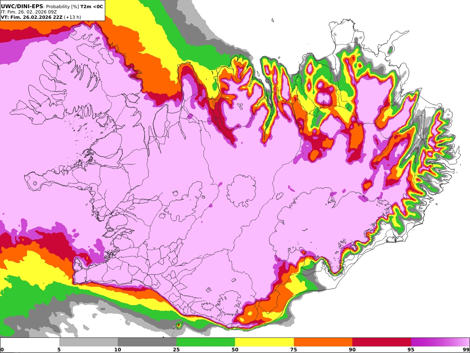Select the light gray 5–10 legend segment
The image size is (470, 353).
(x=88, y=342)
